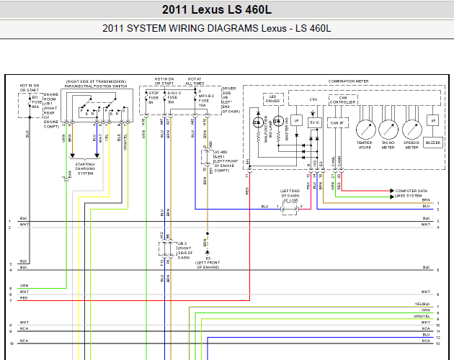Select the LED Driver box

(273, 99)
